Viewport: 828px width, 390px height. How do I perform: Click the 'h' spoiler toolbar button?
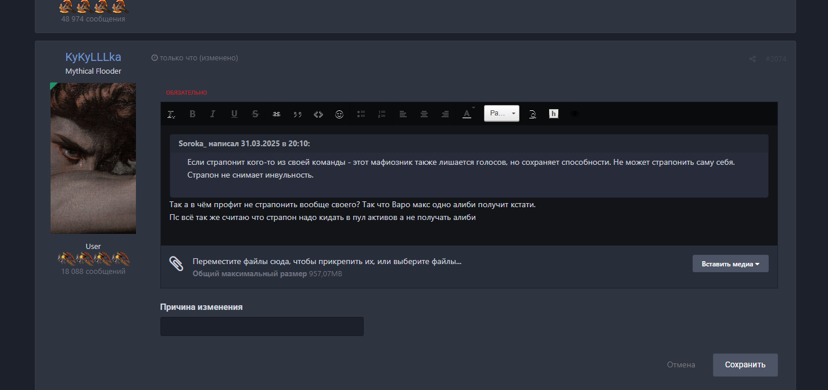coord(554,114)
